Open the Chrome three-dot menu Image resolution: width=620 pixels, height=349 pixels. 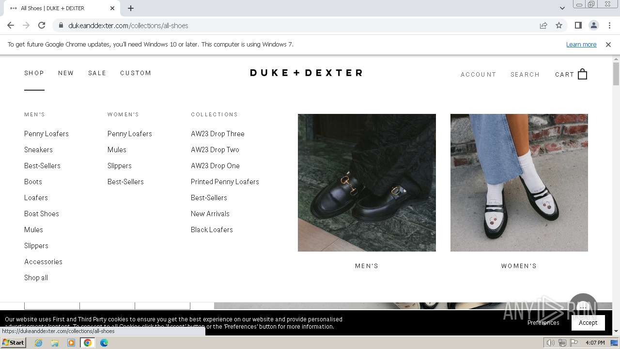(x=609, y=25)
